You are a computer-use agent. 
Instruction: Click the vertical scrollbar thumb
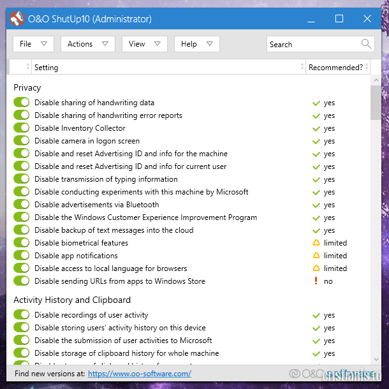pyautogui.click(x=376, y=103)
